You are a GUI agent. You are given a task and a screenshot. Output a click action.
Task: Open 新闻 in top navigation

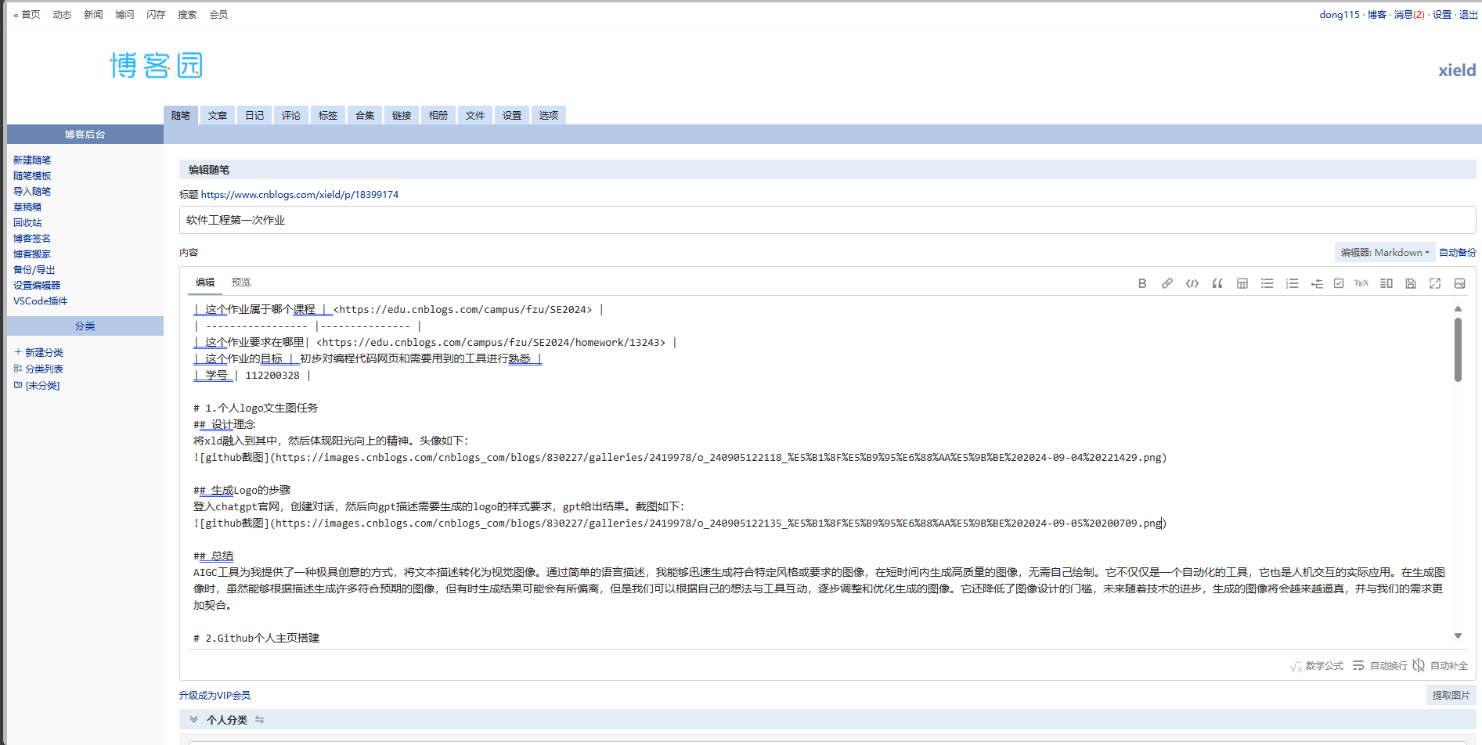[x=93, y=14]
